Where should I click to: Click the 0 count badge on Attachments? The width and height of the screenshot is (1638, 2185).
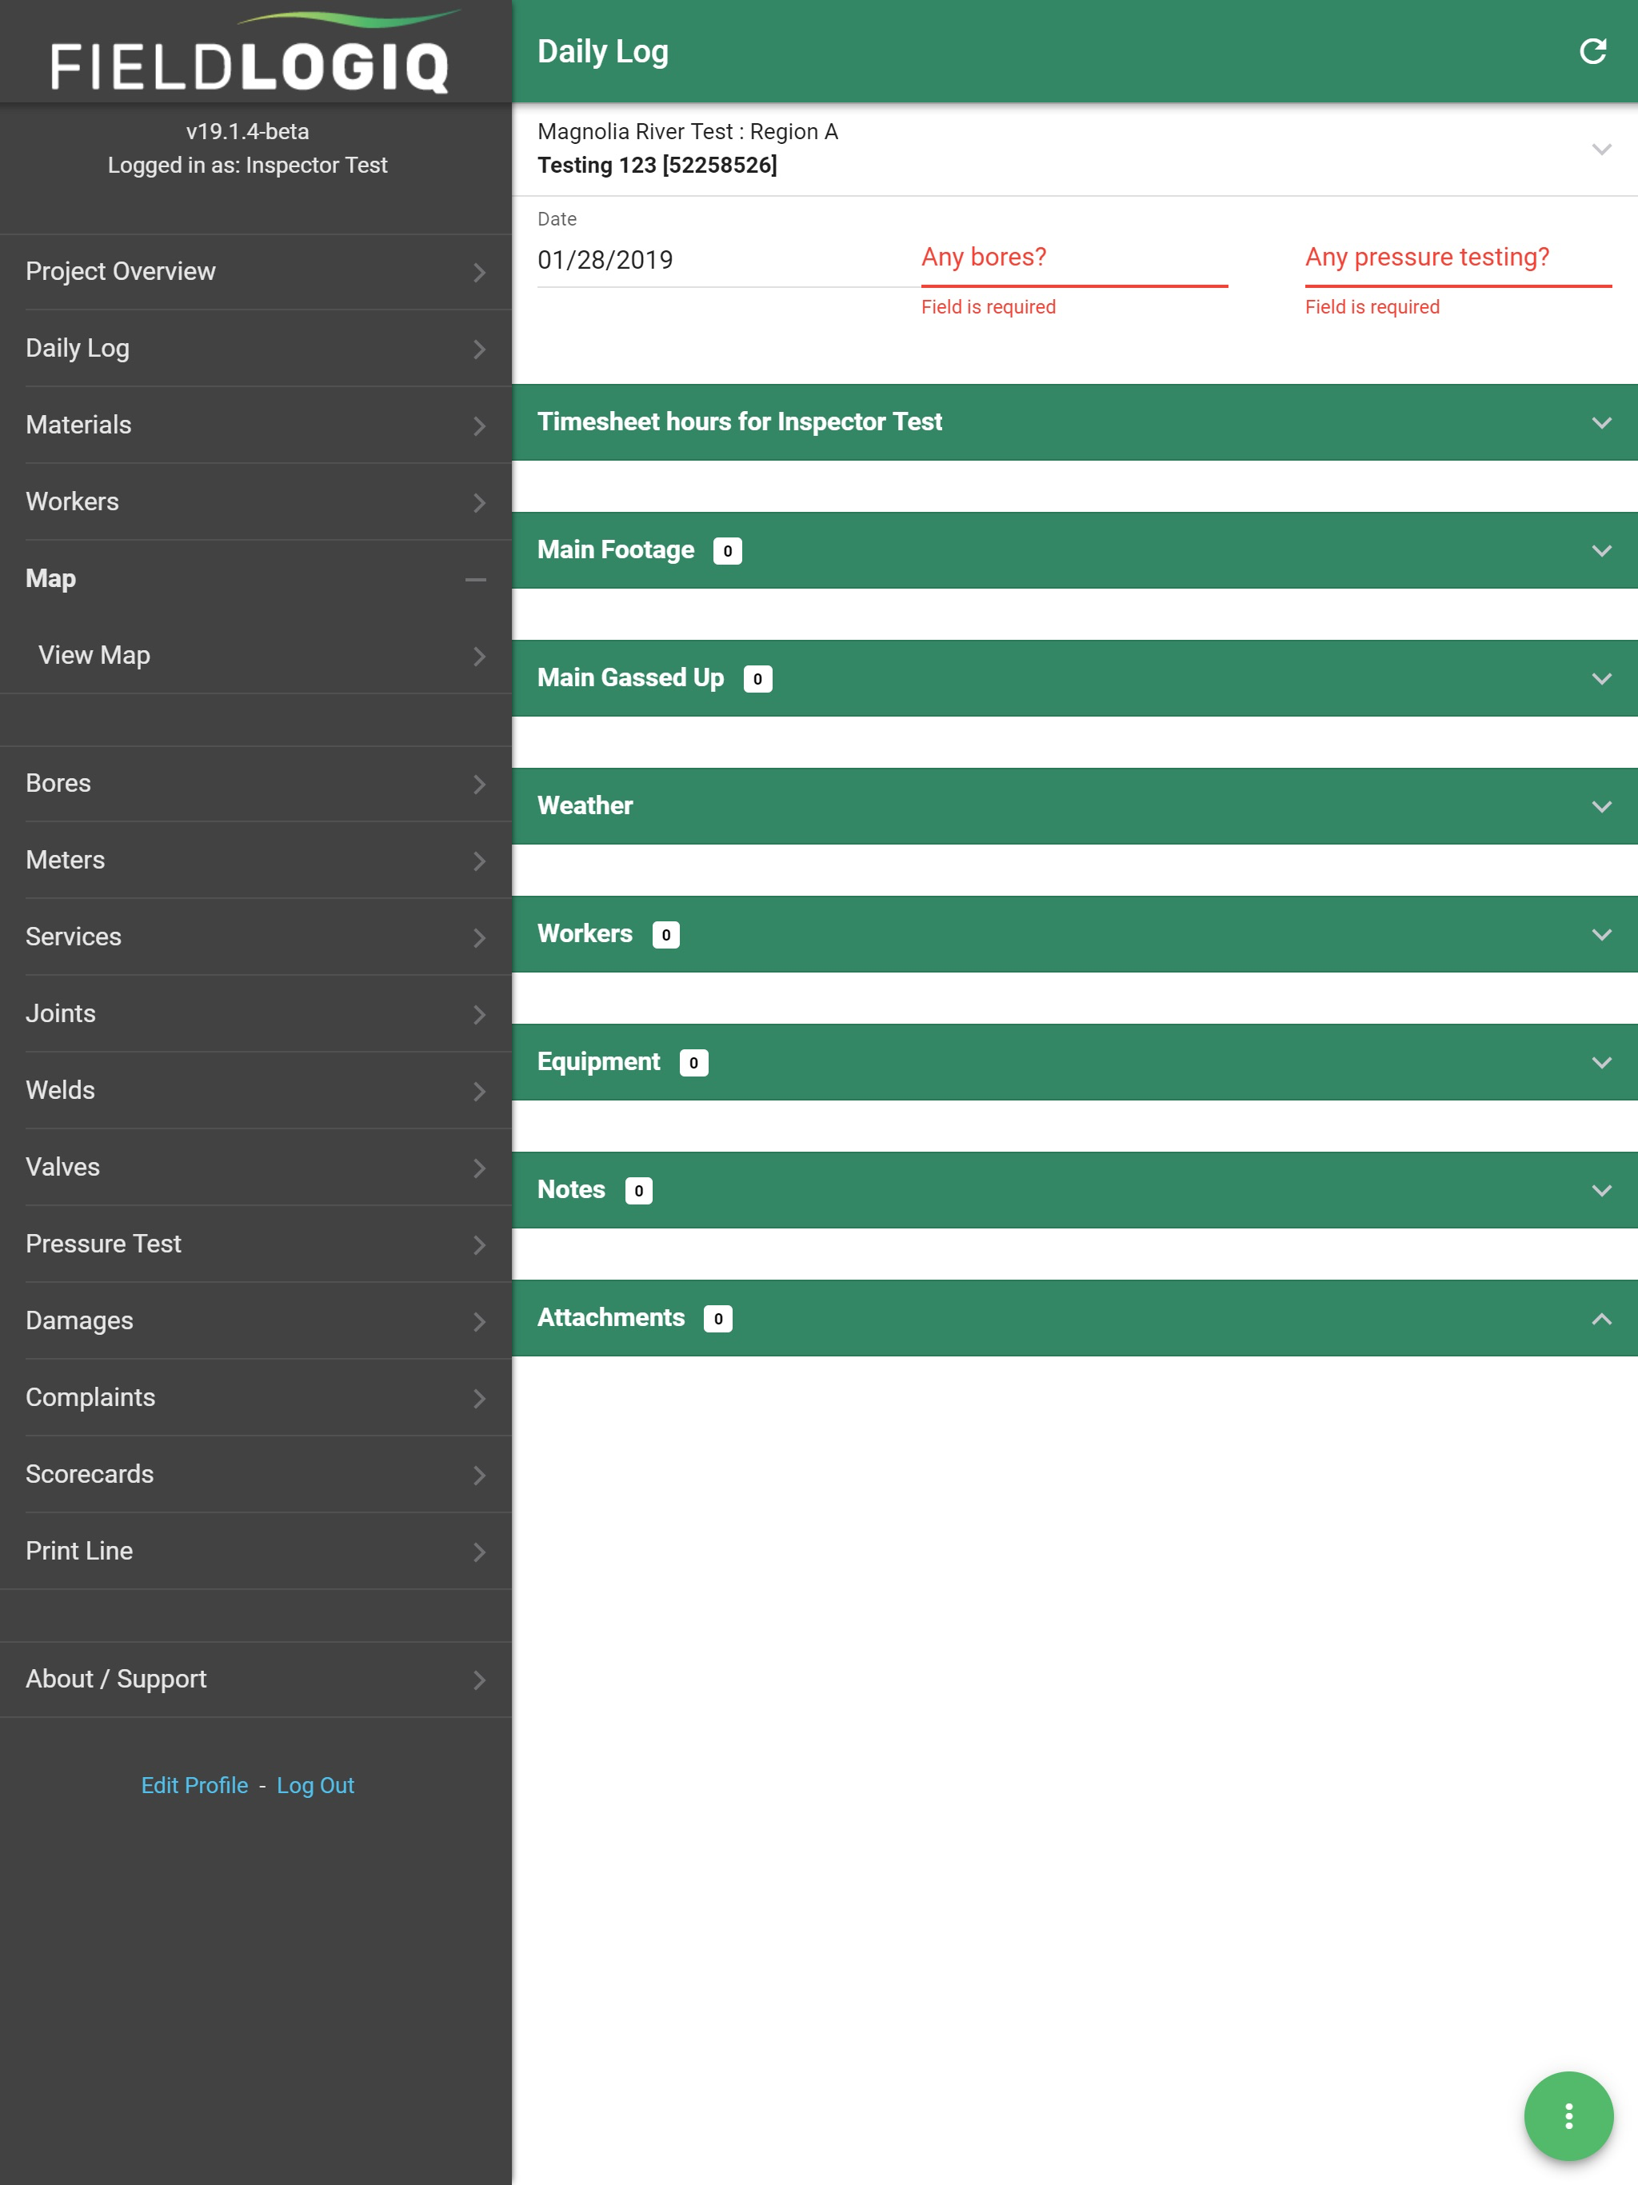point(718,1319)
